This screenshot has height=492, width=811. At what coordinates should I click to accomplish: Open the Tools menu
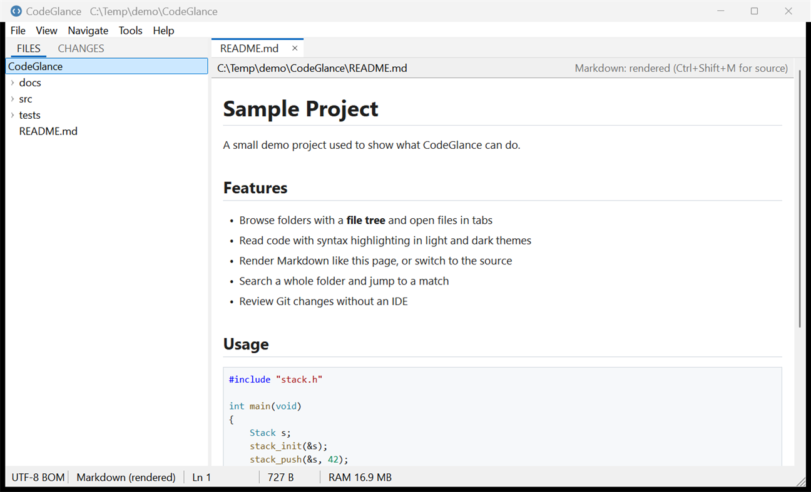click(131, 31)
